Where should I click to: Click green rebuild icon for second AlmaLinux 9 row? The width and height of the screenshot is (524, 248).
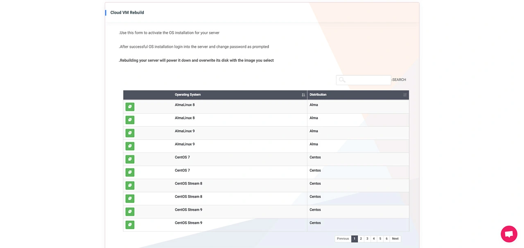click(x=130, y=146)
